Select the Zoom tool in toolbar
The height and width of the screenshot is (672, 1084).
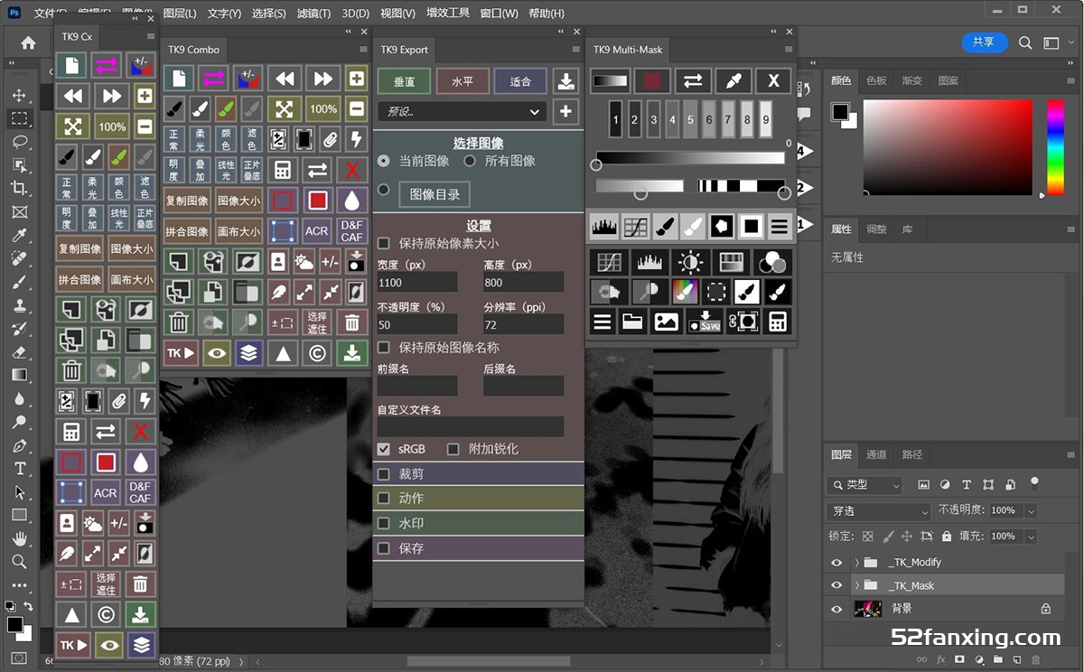pos(19,562)
